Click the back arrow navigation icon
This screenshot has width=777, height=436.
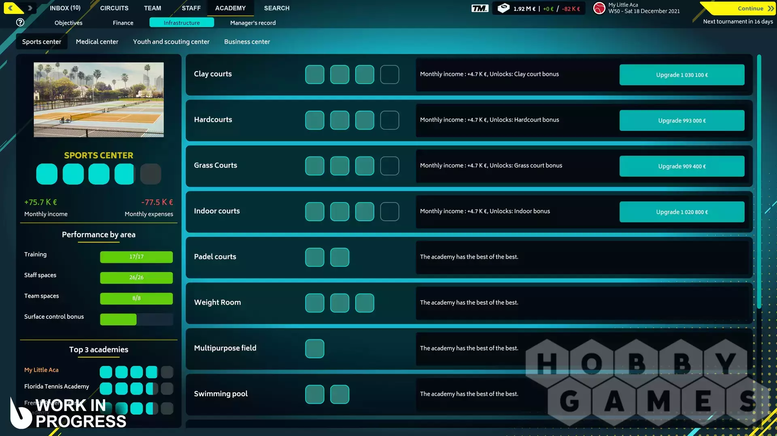coord(11,8)
